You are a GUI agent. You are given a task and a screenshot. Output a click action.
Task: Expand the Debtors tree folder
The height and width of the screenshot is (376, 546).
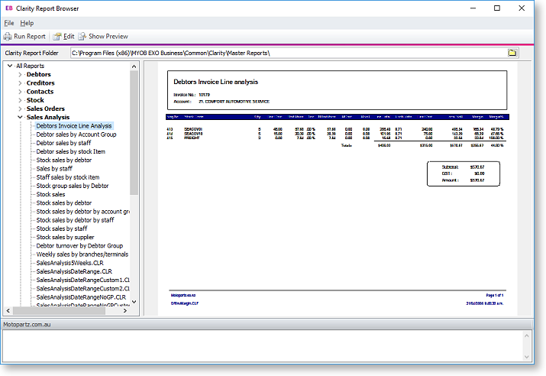pyautogui.click(x=21, y=75)
